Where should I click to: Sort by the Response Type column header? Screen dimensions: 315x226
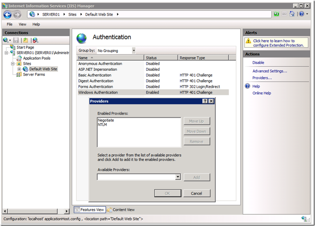[x=203, y=58]
